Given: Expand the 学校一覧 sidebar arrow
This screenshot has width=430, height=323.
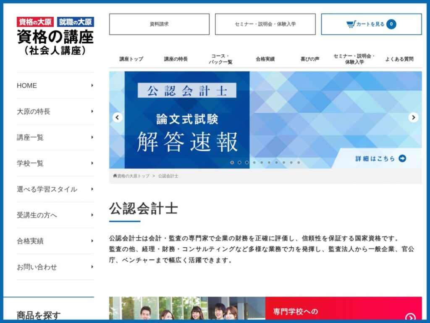Looking at the screenshot, I should (x=92, y=163).
